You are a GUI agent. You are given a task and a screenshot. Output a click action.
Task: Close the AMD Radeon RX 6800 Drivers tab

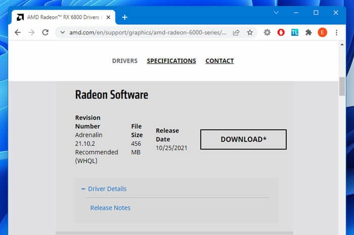(x=108, y=17)
